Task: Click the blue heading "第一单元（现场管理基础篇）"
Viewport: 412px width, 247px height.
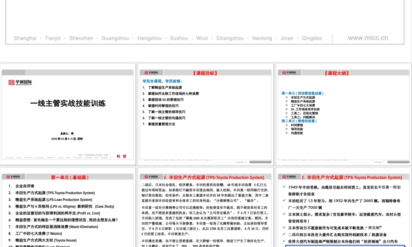Action: click(302, 93)
